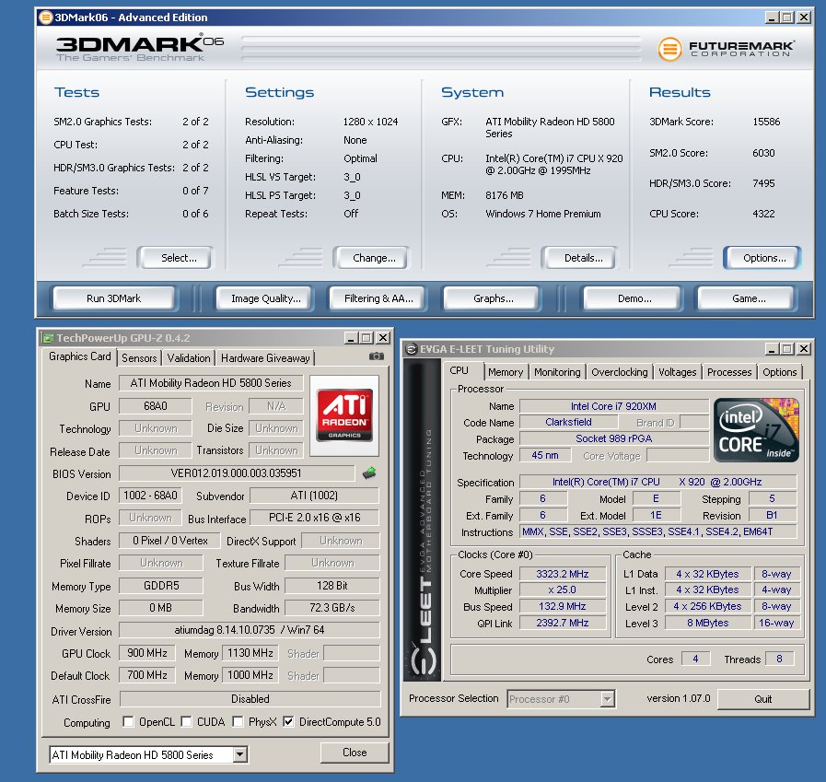Open the Overclocking tab
The image size is (826, 782).
point(620,372)
